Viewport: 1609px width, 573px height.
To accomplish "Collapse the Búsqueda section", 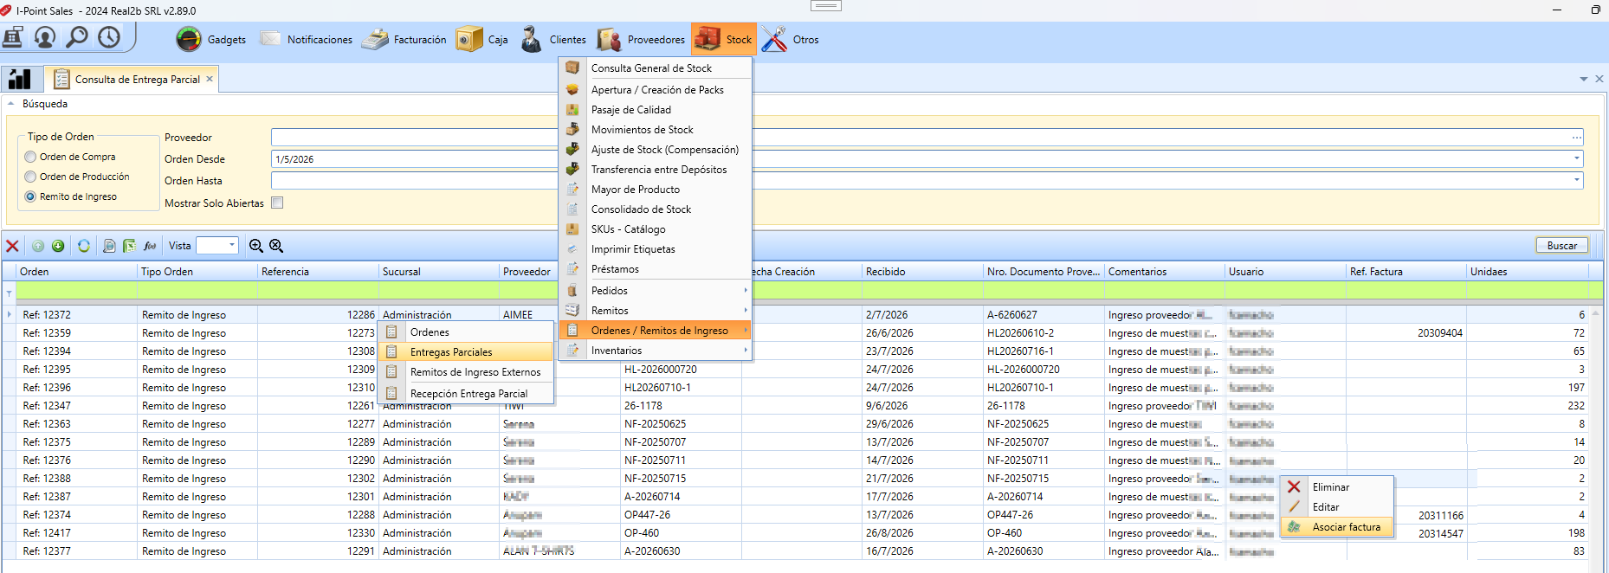I will coord(11,104).
